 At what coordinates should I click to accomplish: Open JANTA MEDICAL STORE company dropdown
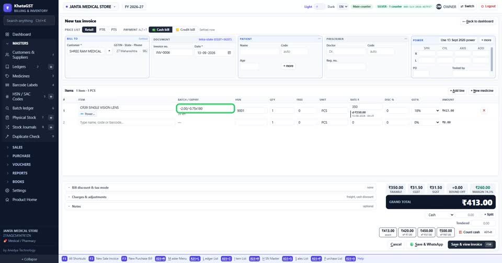[90, 6]
